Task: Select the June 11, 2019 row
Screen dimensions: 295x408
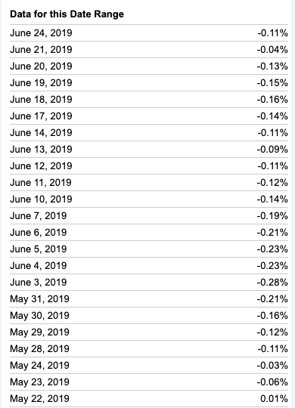Action: (149, 182)
